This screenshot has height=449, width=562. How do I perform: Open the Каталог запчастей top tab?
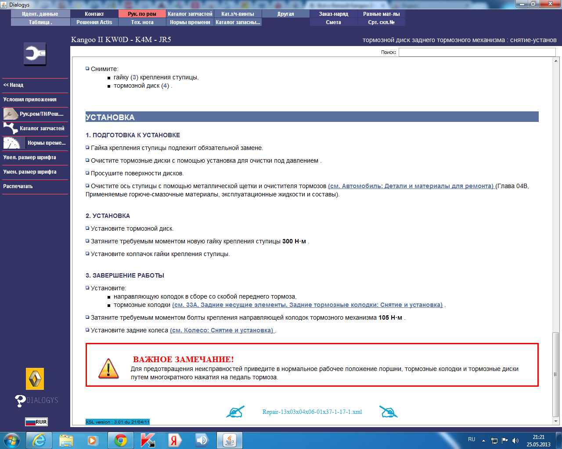point(190,14)
